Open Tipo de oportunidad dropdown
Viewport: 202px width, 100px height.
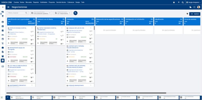point(41,13)
